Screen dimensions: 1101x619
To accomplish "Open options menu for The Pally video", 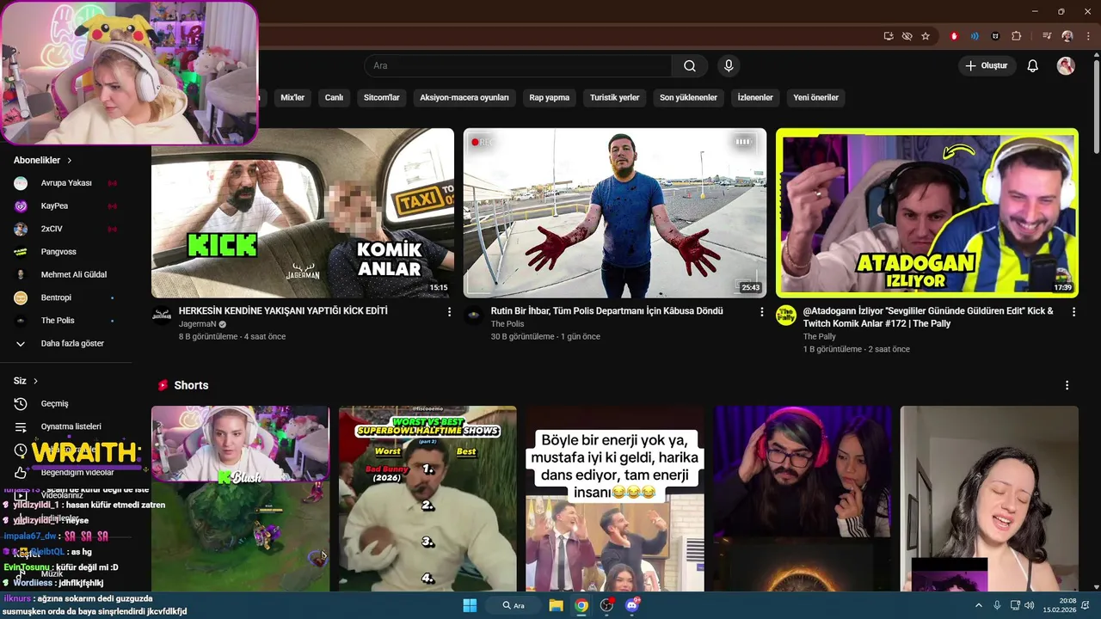I will pos(1073,312).
